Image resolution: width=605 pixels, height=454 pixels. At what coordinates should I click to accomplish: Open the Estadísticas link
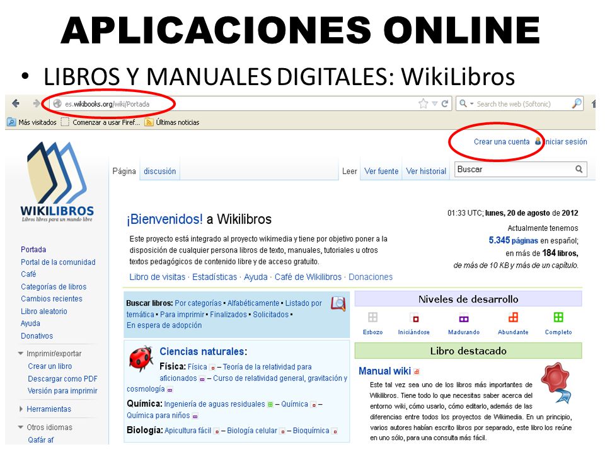click(x=214, y=277)
